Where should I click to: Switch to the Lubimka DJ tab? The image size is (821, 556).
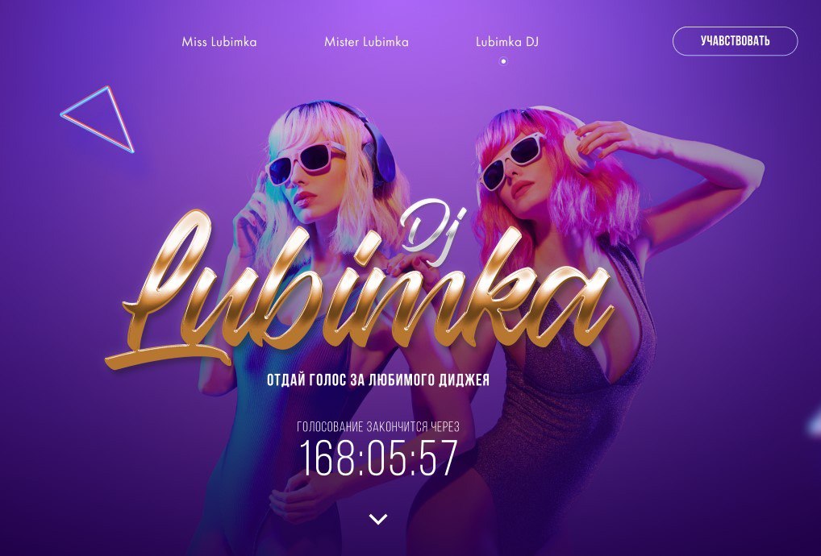(x=506, y=42)
